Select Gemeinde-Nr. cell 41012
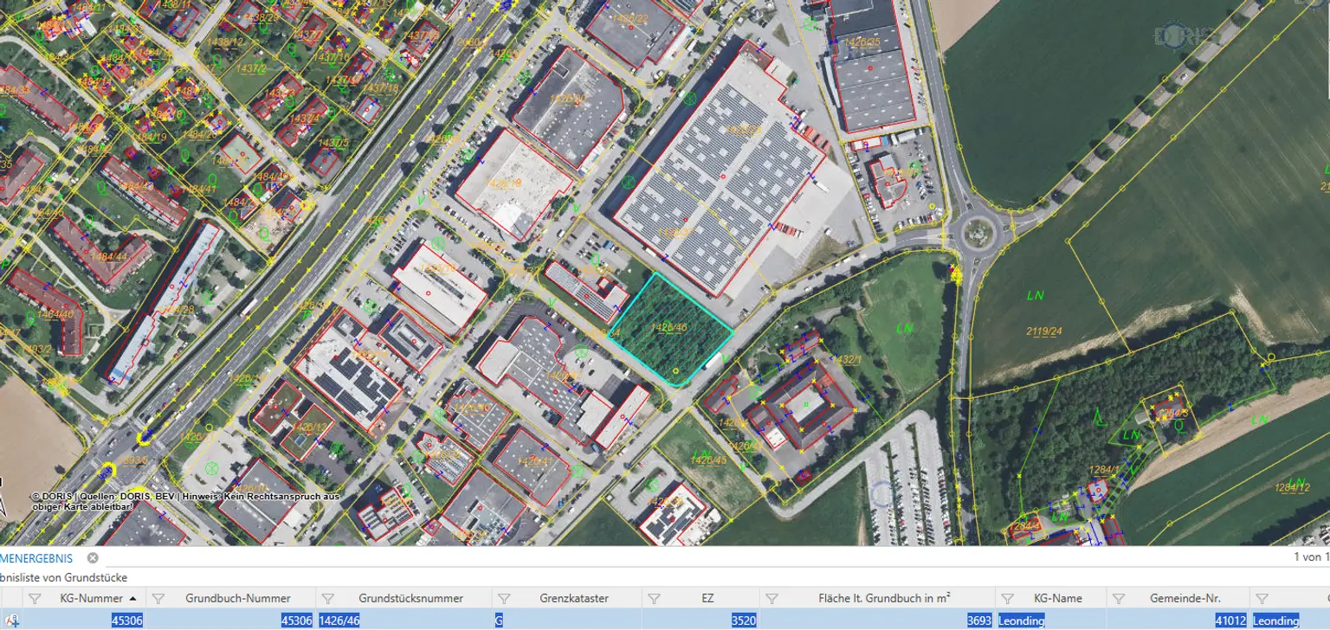The height and width of the screenshot is (630, 1330). coord(1178,620)
